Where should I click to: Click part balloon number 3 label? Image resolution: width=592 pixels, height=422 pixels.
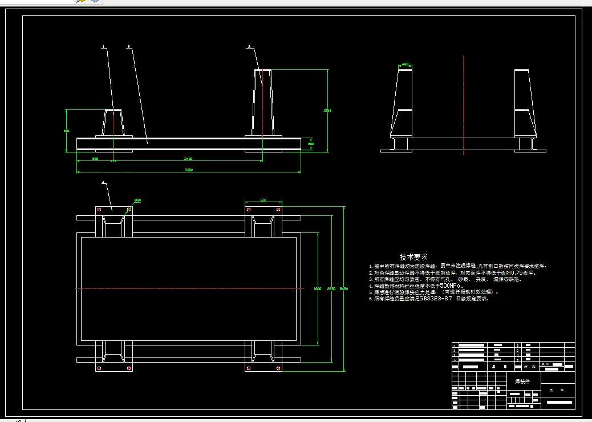(x=249, y=47)
